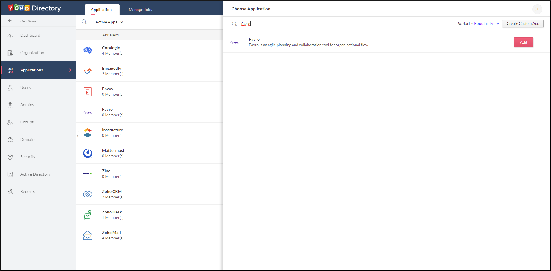Click the Coralogix app icon
551x271 pixels.
pyautogui.click(x=88, y=50)
